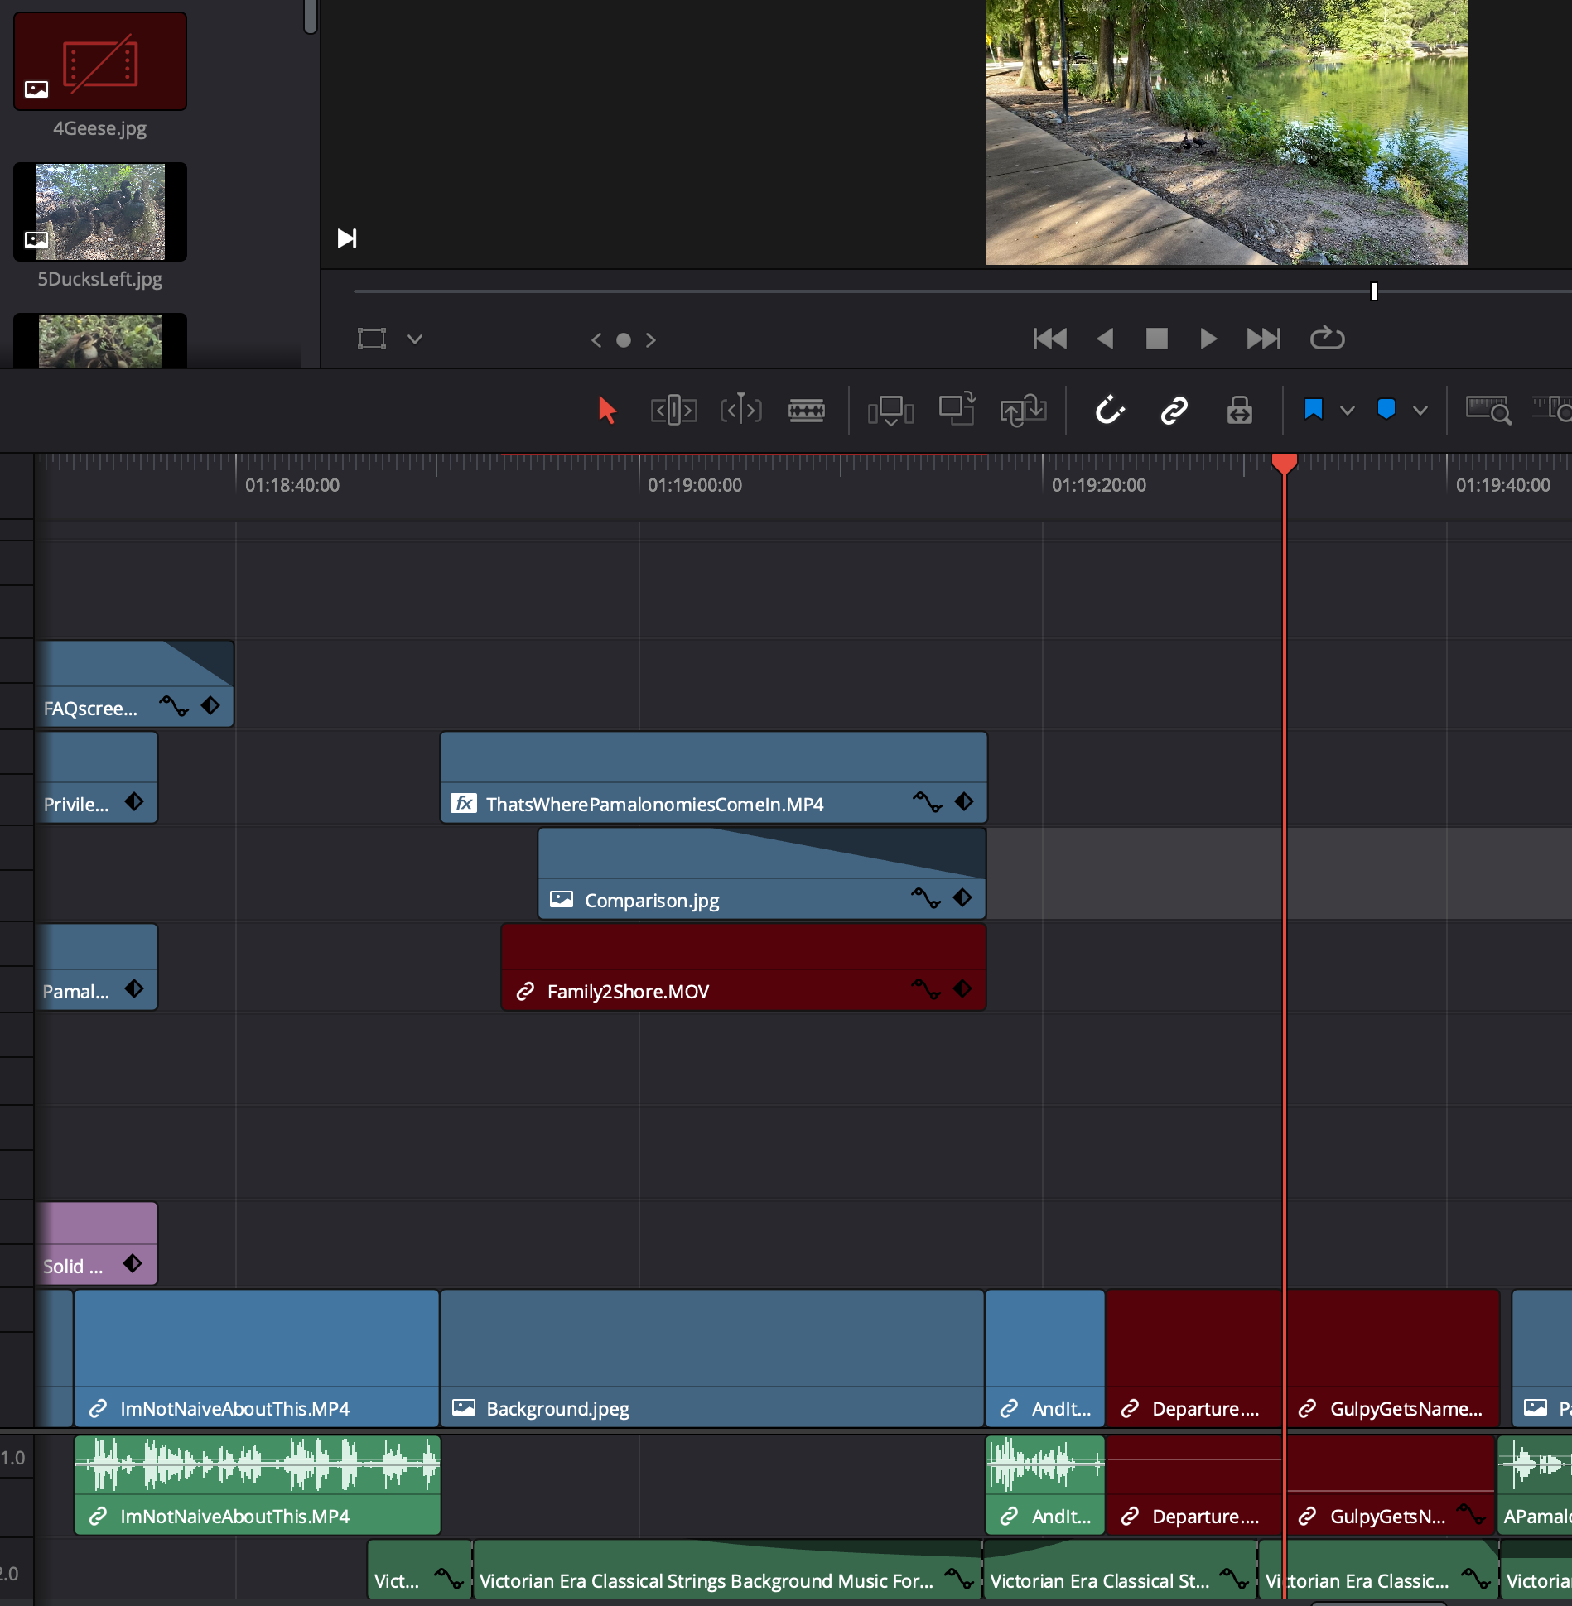
Task: Click fx badge on ThatsWherePamalonomiesComeIn clip
Action: point(464,803)
